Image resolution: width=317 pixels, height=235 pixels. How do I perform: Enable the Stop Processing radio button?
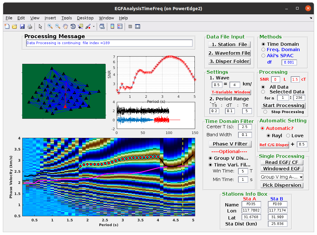[265, 112]
